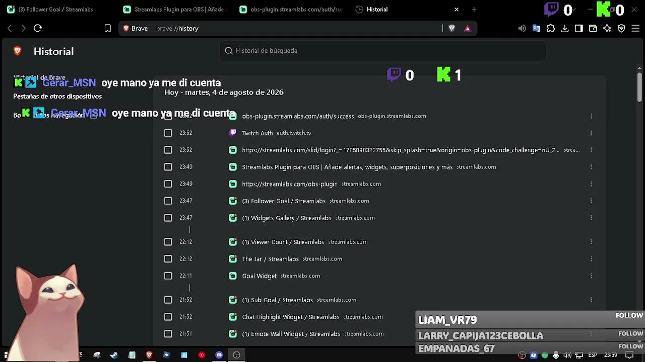Tick the Streamlabs Plugin para OBS entry checkbox

[168, 167]
